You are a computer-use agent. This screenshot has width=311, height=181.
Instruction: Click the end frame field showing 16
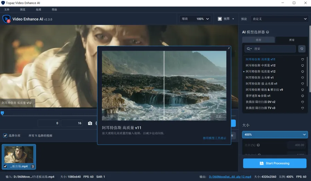click(72, 123)
